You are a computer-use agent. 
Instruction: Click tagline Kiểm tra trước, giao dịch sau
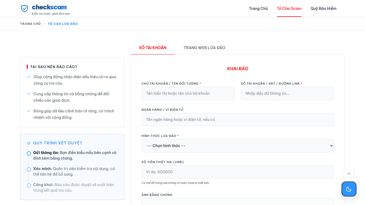click(x=51, y=14)
